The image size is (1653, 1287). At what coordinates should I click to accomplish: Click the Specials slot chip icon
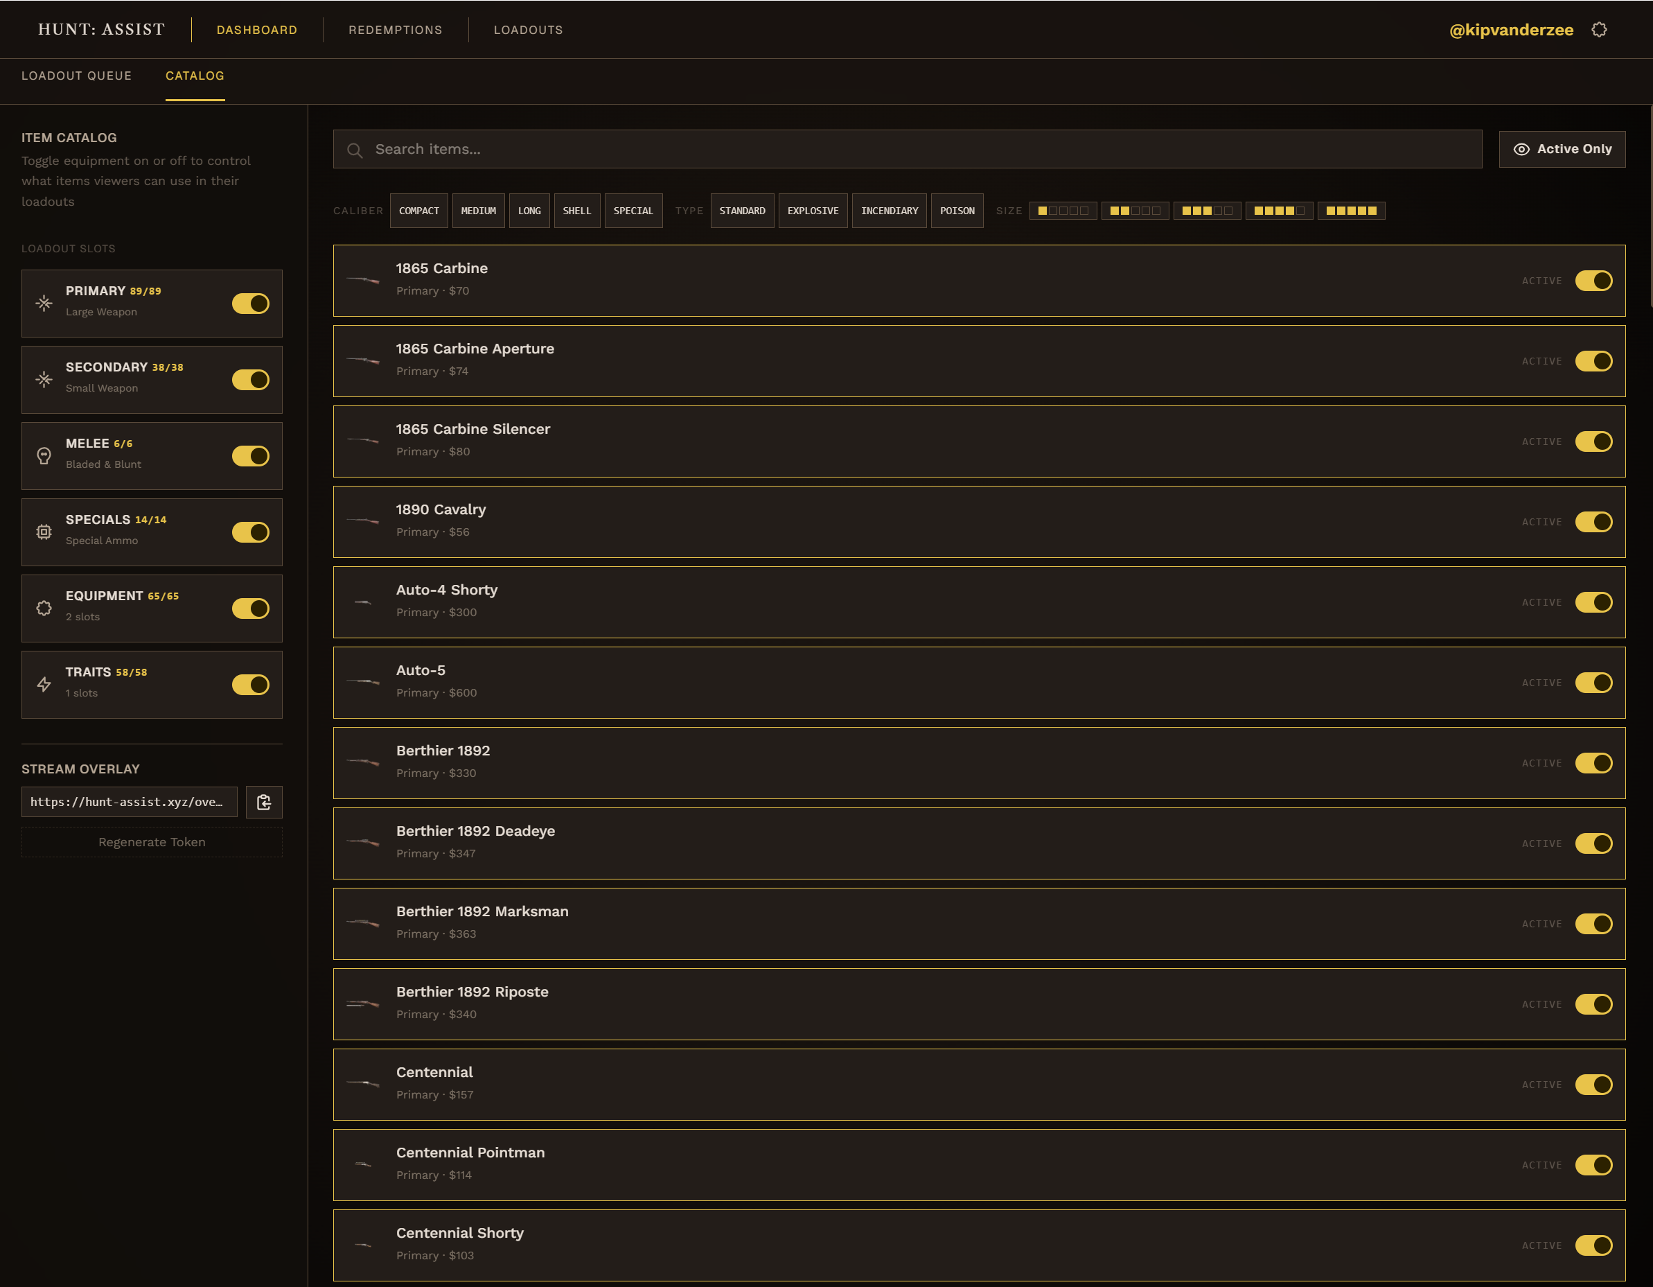click(44, 532)
